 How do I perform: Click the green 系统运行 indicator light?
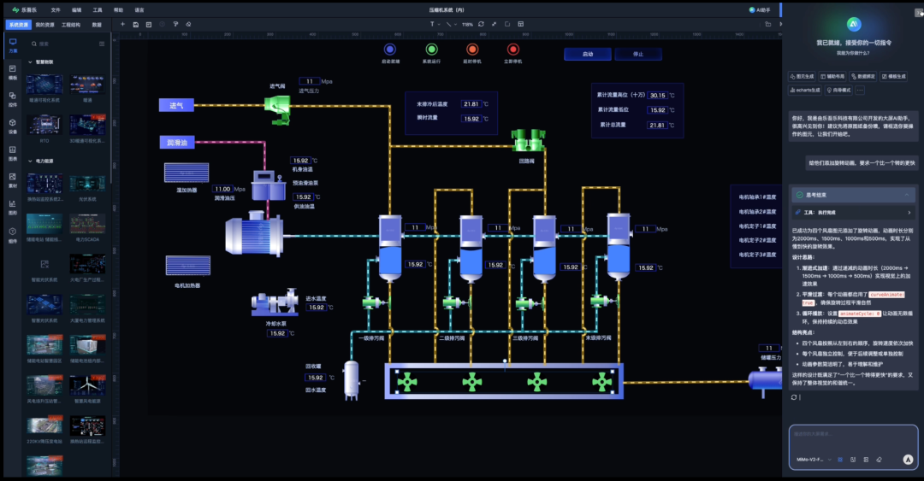(431, 50)
